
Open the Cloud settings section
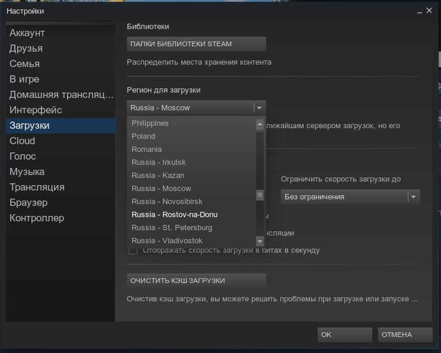click(x=60, y=141)
